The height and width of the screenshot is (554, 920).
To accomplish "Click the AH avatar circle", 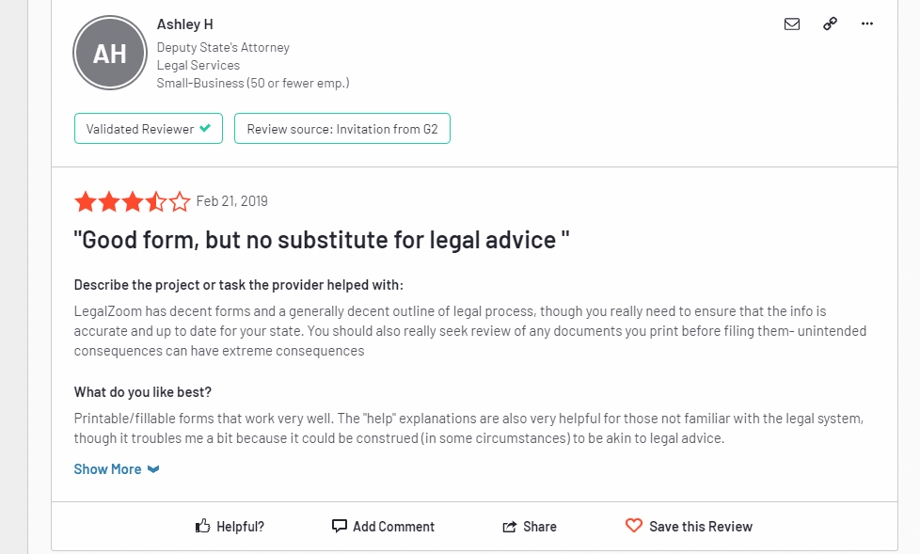I will (110, 53).
